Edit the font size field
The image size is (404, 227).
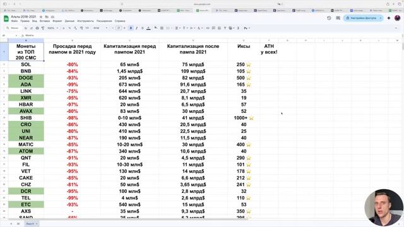(x=119, y=28)
